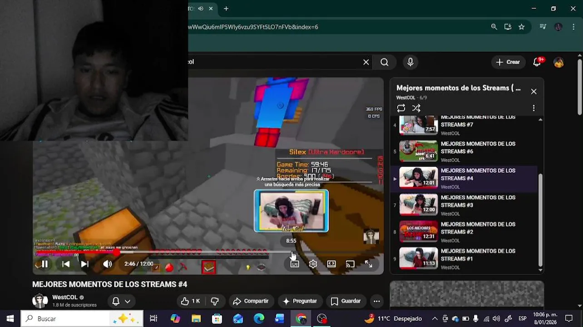This screenshot has height=327, width=583.
Task: Mute tab via speaker icon on tab
Action: pos(200,9)
